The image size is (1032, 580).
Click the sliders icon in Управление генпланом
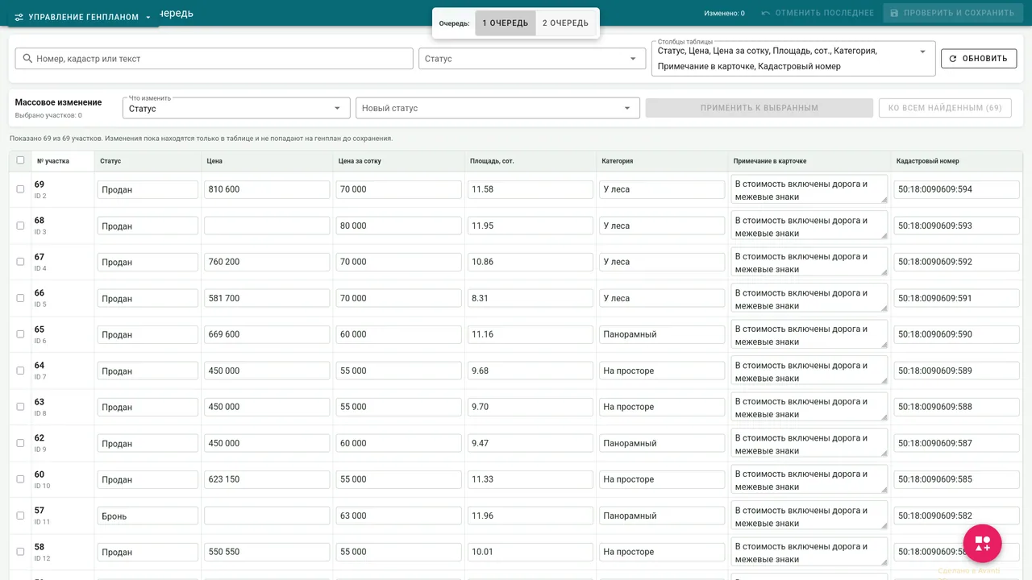pos(19,17)
